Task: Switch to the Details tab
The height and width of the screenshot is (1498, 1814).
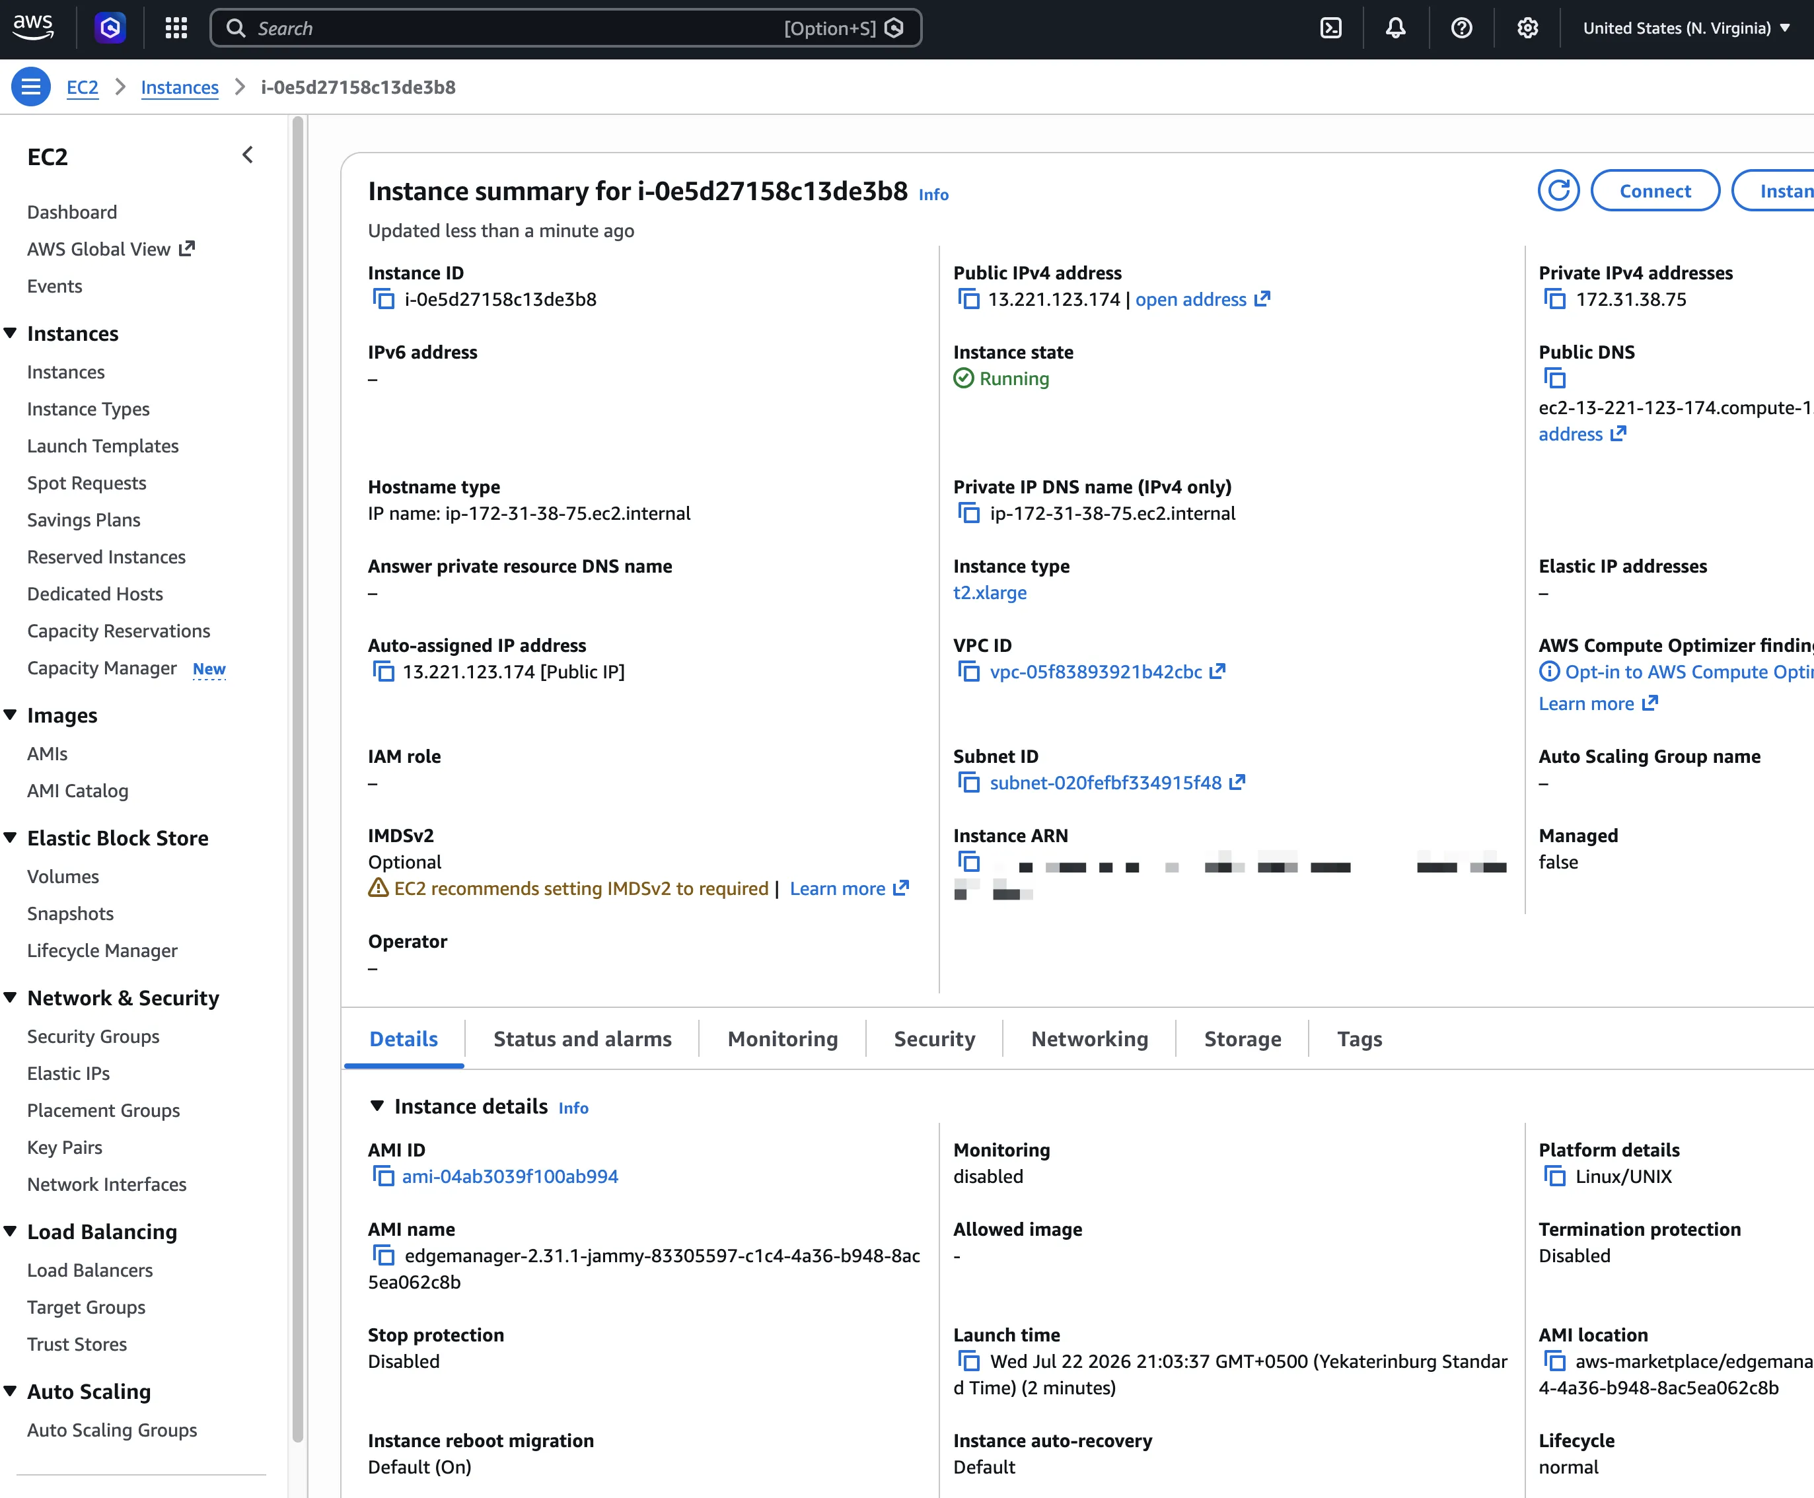Action: (x=403, y=1039)
